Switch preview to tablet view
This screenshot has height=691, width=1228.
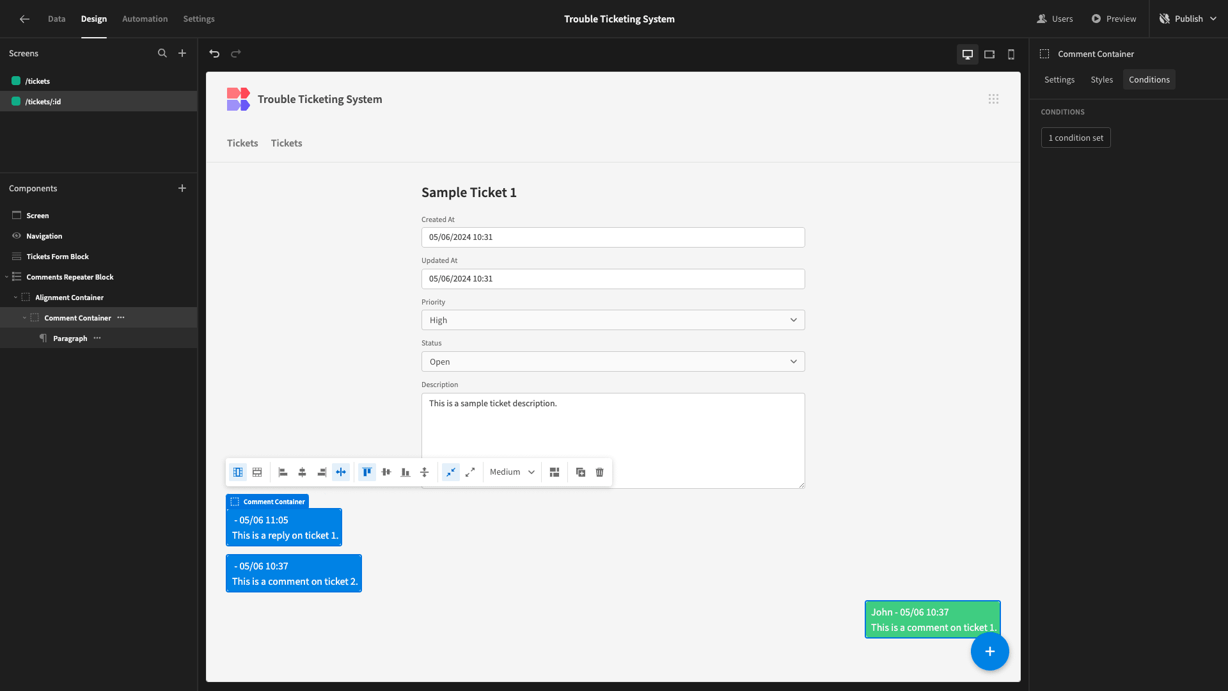tap(989, 54)
